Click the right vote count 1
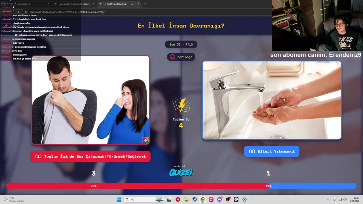 (269, 173)
